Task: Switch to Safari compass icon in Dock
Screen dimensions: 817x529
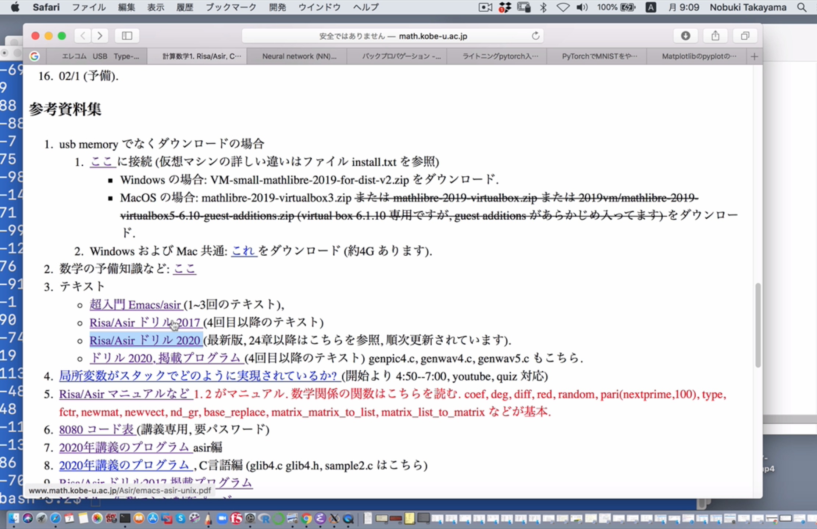Action: [56, 518]
